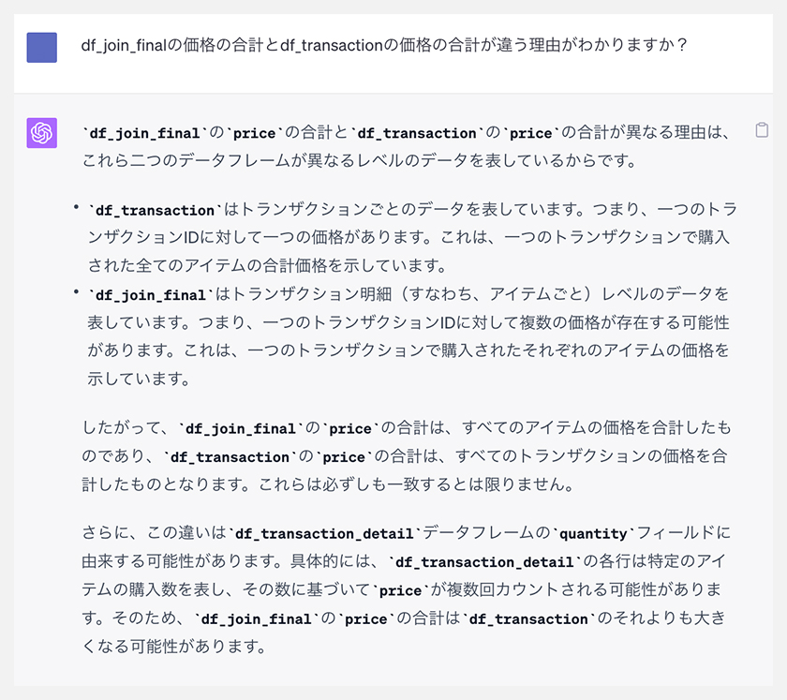The height and width of the screenshot is (700, 787).
Task: Click `df_transaction_detail` before の各行は特定
Action: [x=484, y=562]
